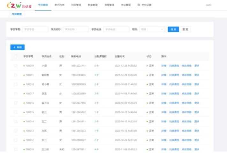The image size is (227, 153).
Task: Open 更多 menu for student 100016
Action: 197,103
